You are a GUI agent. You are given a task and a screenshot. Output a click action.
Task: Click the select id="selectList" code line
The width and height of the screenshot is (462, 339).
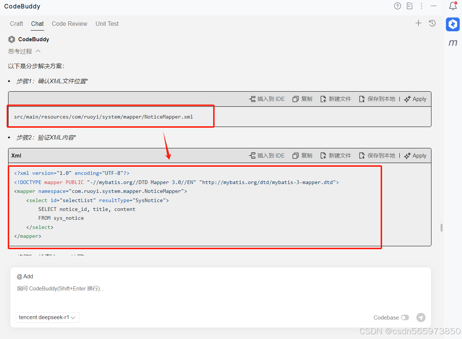[x=97, y=200]
